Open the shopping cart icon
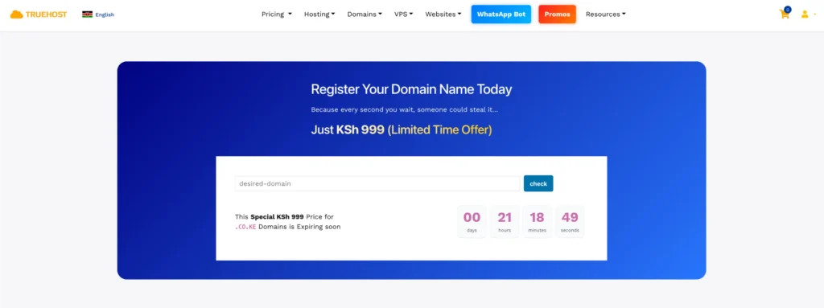 785,14
